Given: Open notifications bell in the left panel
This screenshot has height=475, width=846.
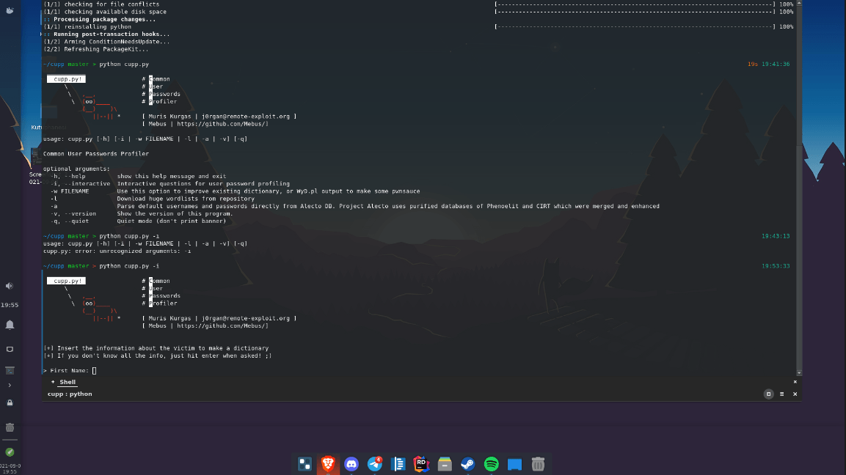Looking at the screenshot, I should [x=10, y=325].
